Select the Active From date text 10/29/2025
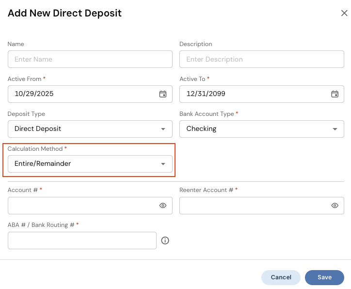The width and height of the screenshot is (351, 289). pos(34,94)
